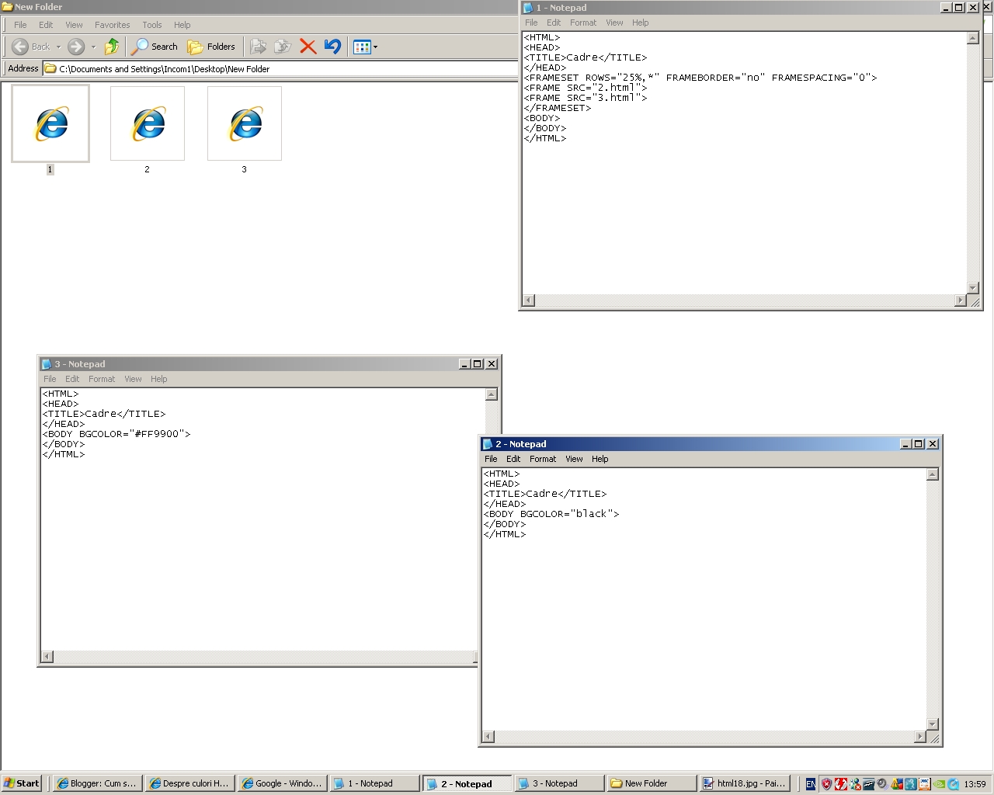Open Help menu in 1 - Notepad

[x=641, y=23]
